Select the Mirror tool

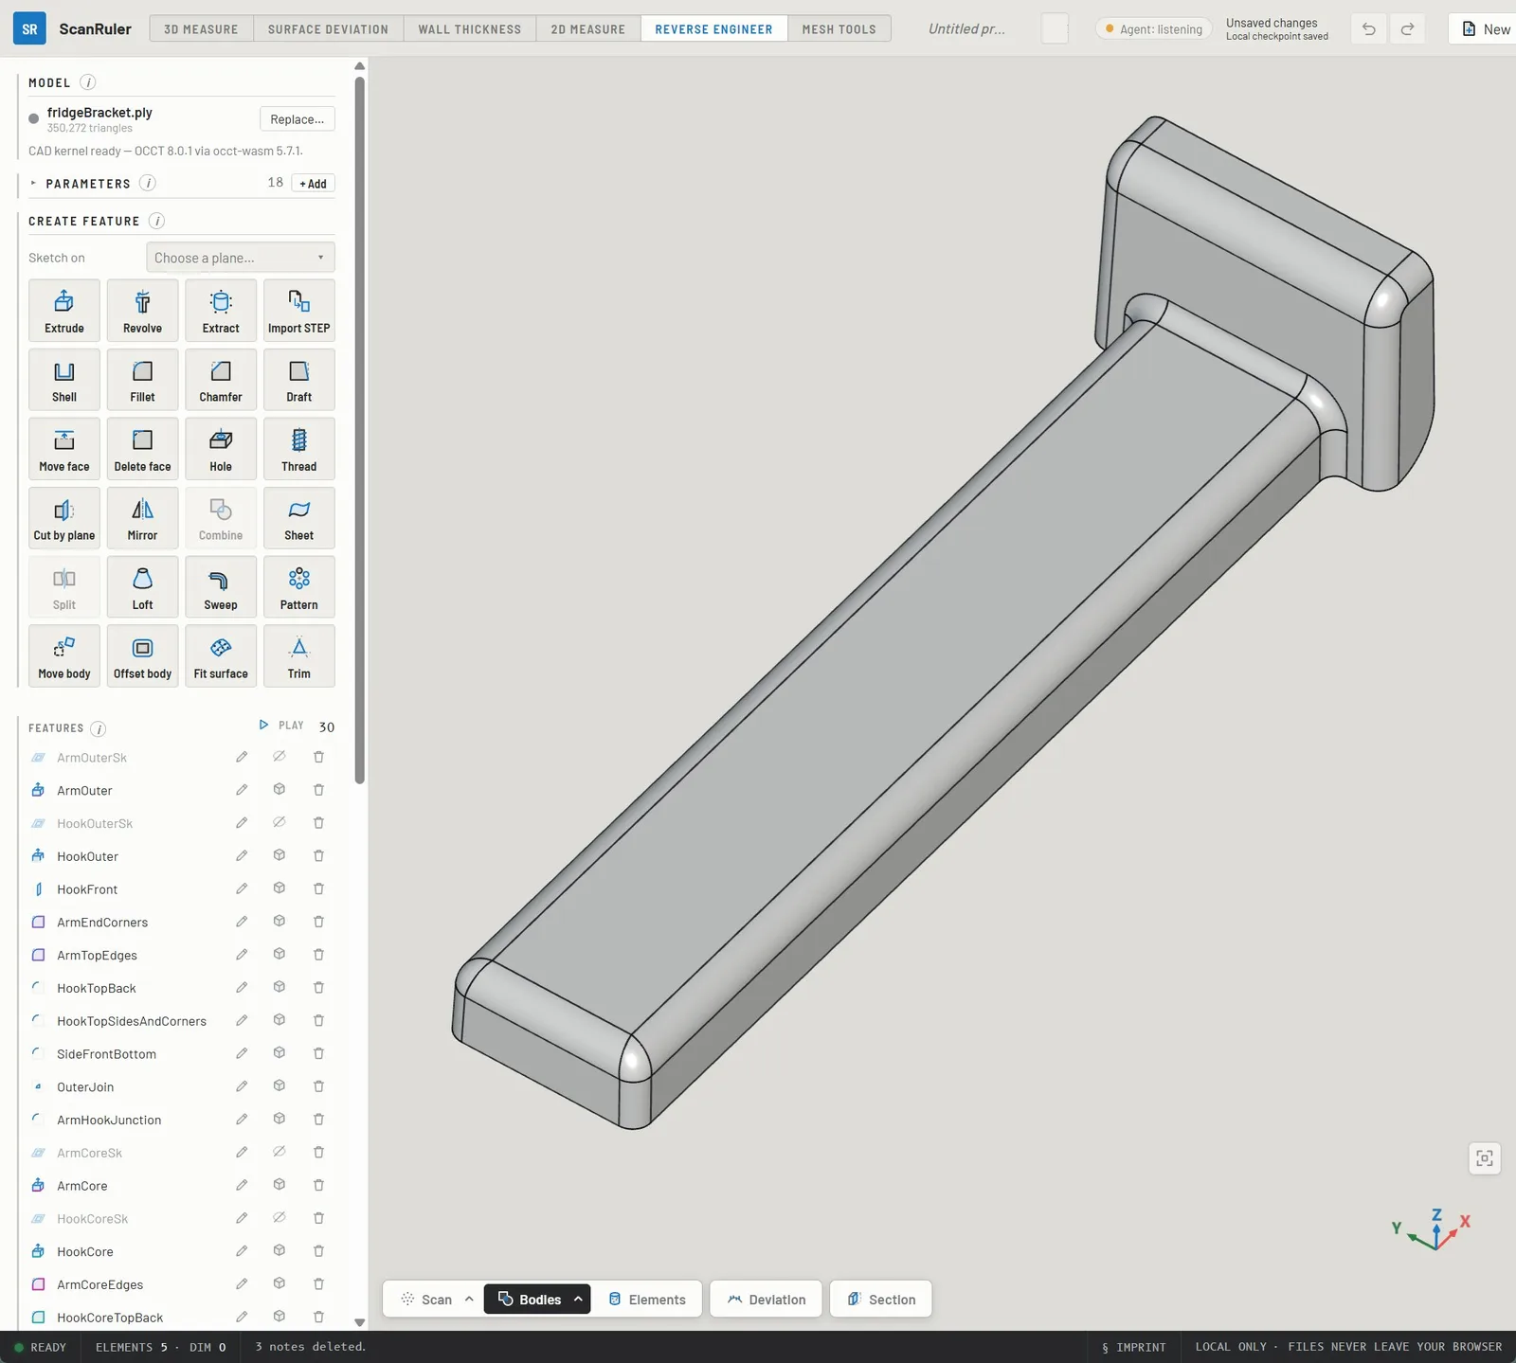[142, 518]
